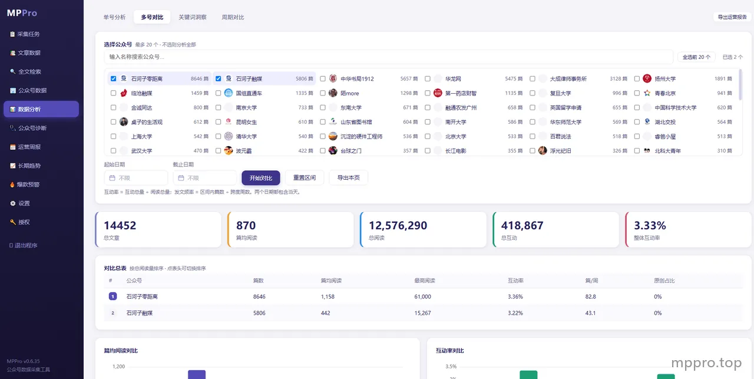
Task: Click the 开始对比 button
Action: (x=261, y=178)
